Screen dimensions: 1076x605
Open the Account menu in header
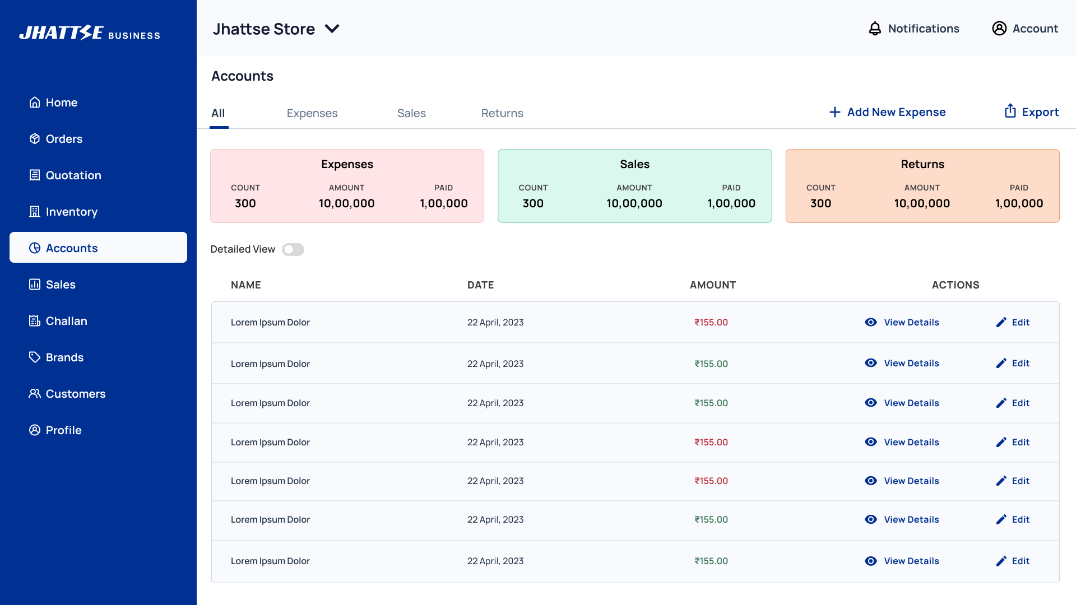tap(1025, 29)
